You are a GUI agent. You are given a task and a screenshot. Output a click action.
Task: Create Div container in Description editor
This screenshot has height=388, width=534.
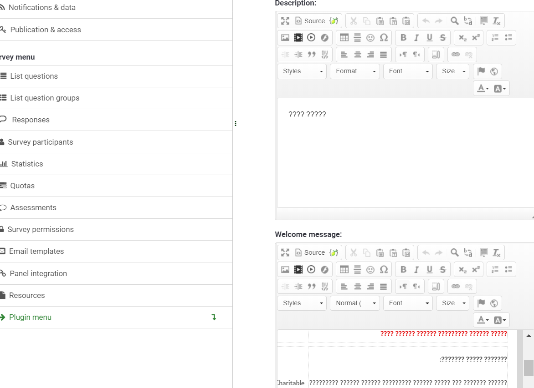(x=325, y=55)
